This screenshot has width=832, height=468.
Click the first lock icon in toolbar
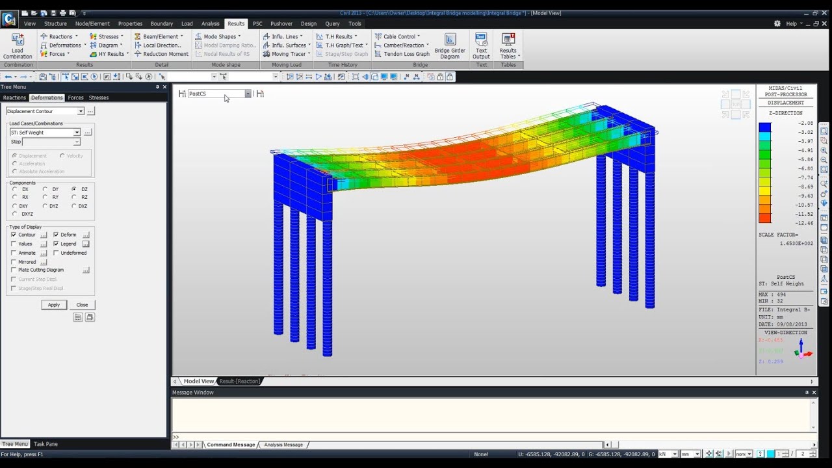coord(440,77)
